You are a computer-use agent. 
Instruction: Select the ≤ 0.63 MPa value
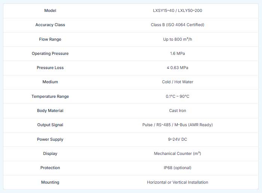[177, 68]
